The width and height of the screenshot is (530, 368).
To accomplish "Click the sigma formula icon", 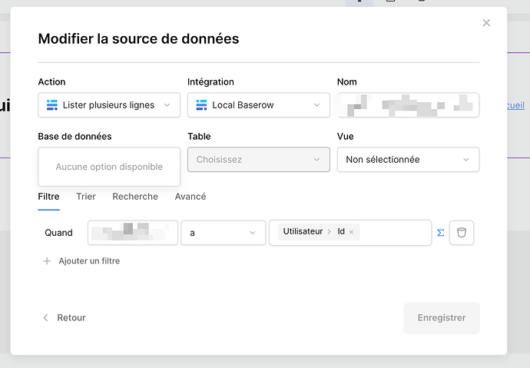I will point(440,233).
